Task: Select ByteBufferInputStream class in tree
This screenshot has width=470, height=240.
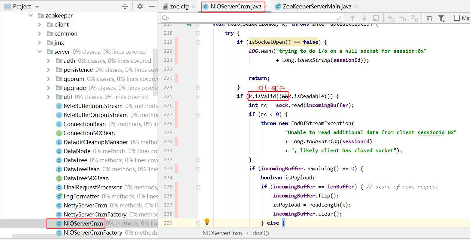Action: (93, 106)
